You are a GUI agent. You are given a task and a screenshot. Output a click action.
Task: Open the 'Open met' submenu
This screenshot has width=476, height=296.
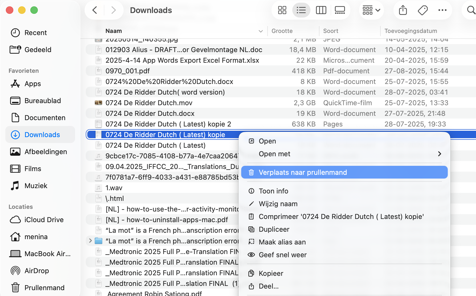274,154
